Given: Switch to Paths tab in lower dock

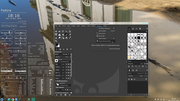Looking at the screenshot, I should click(x=136, y=70).
